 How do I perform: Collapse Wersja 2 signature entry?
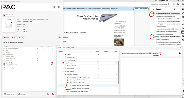coord(152,37)
